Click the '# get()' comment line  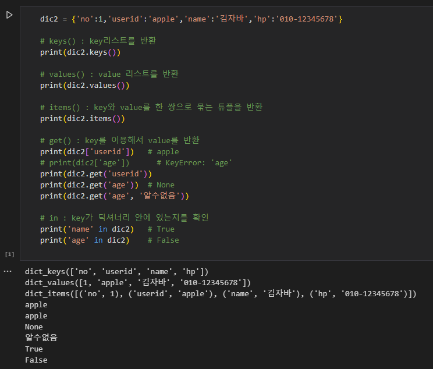click(120, 140)
